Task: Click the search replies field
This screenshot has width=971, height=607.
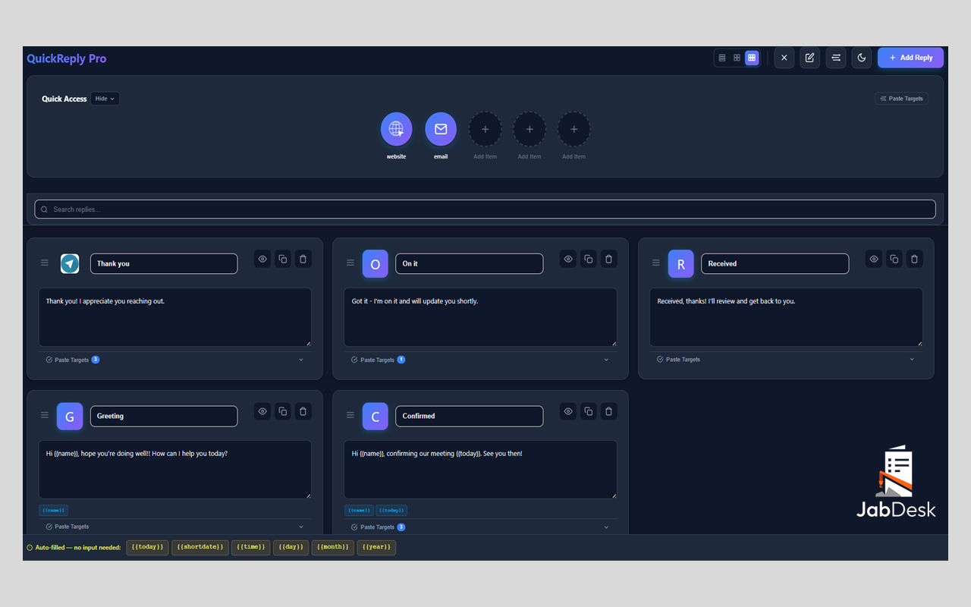Action: (485, 209)
